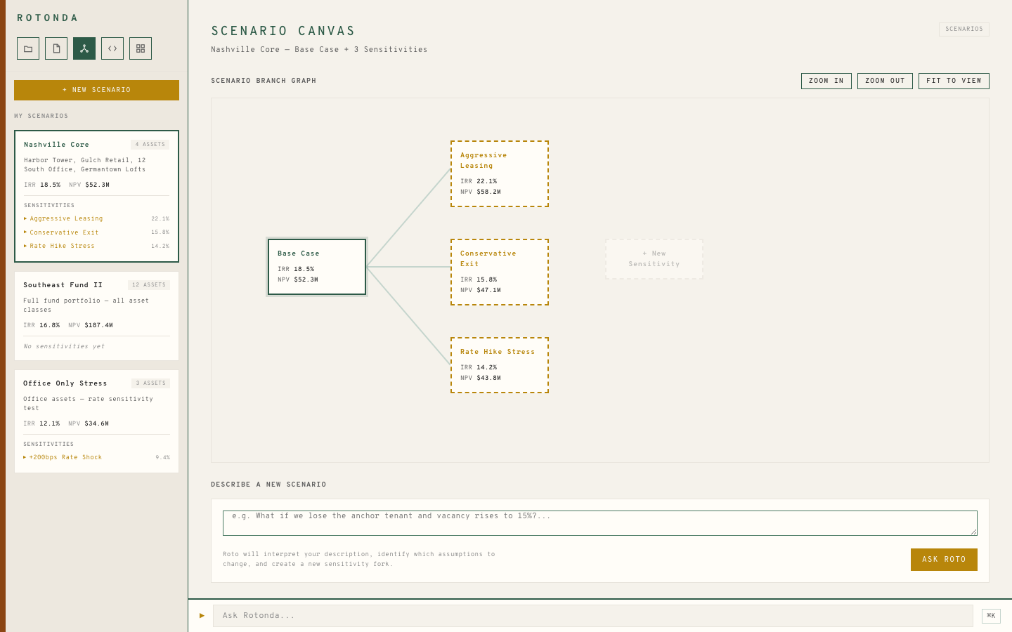The height and width of the screenshot is (632, 1012).
Task: Open the grid dashboard icon in sidebar
Action: coord(140,48)
